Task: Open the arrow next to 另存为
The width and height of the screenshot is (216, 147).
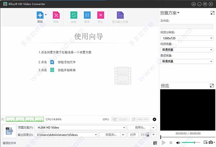Action: [154, 128]
